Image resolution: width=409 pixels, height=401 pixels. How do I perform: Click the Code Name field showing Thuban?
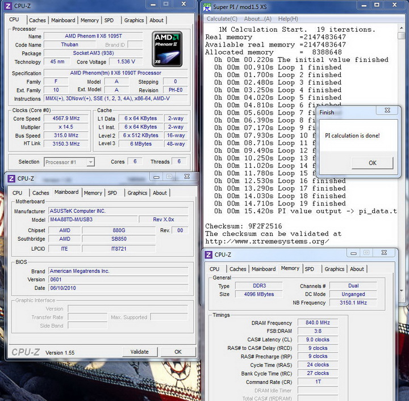[x=70, y=45]
